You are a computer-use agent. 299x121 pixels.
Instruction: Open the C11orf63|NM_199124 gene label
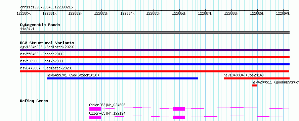(x=108, y=113)
